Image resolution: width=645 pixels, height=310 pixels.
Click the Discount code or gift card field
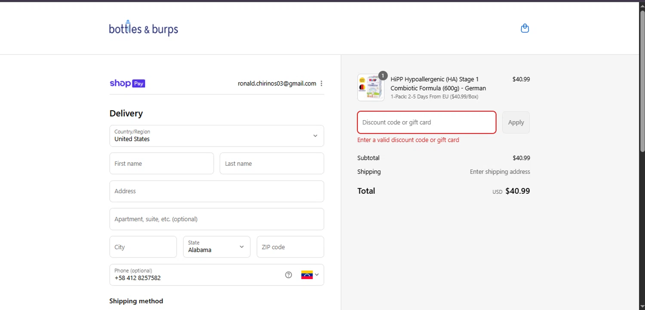[x=427, y=122]
